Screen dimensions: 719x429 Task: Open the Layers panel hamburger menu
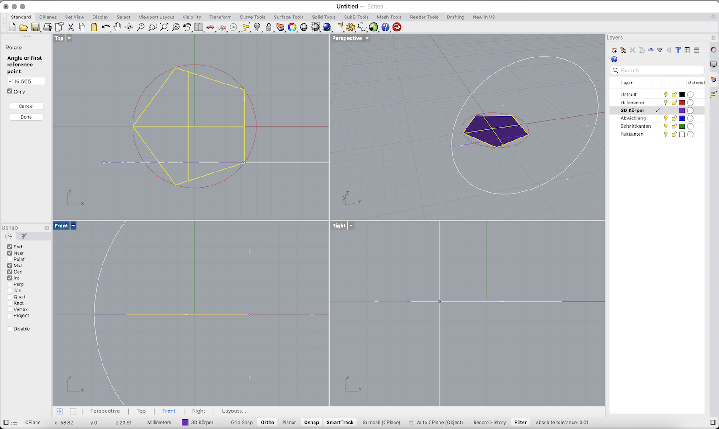tap(697, 50)
